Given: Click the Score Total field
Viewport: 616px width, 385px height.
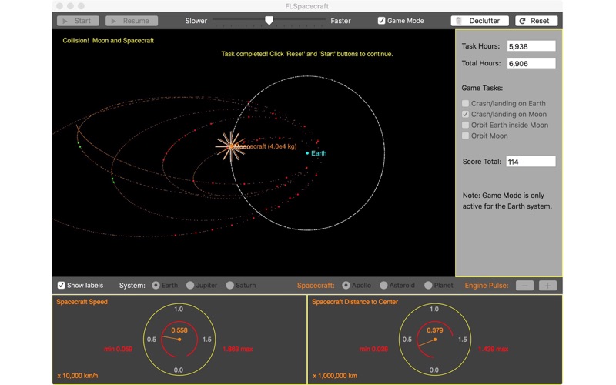Looking at the screenshot, I should pyautogui.click(x=531, y=162).
